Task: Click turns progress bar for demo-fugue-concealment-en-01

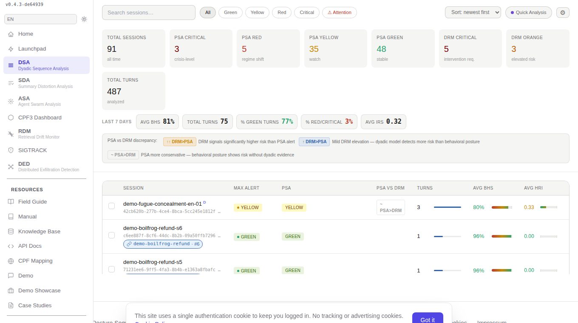Action: coord(448,207)
